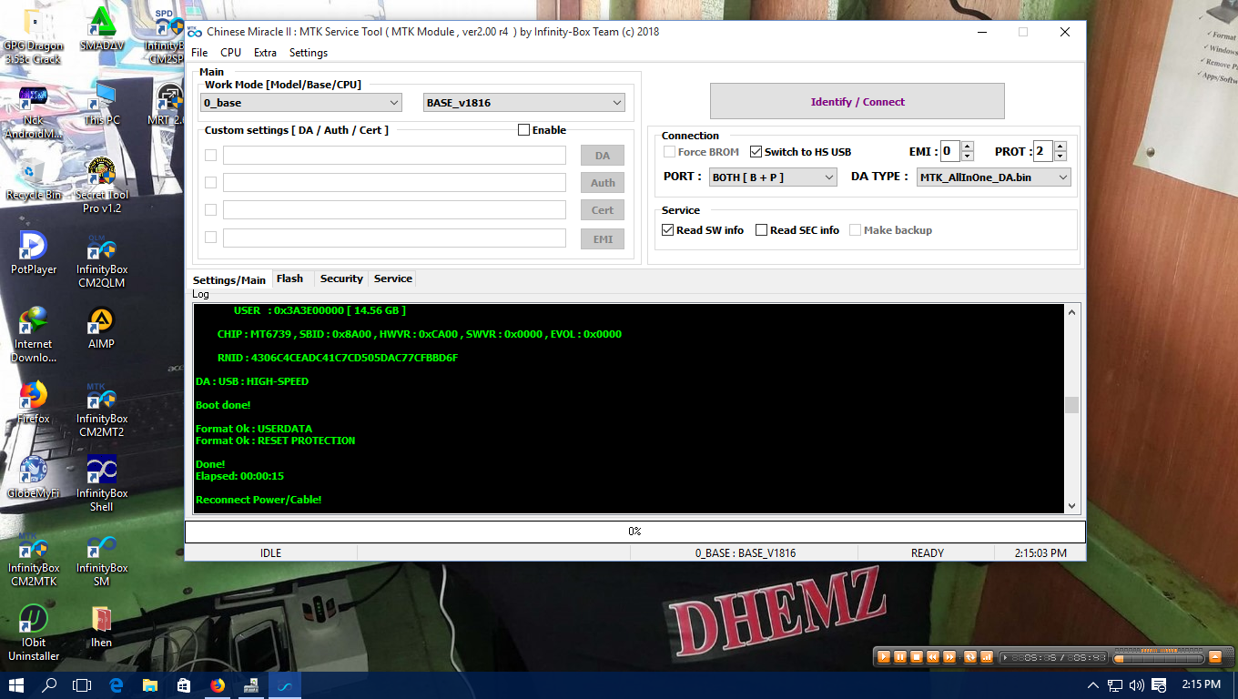1238x699 pixels.
Task: Click the Auth browse button
Action: point(603,183)
